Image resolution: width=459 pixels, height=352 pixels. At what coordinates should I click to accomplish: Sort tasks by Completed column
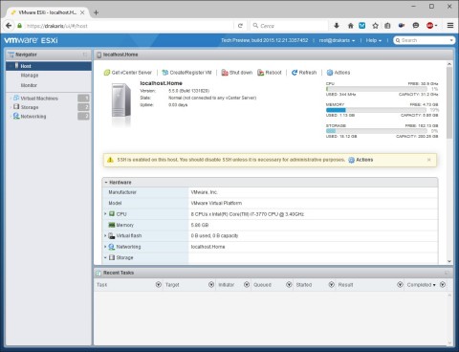click(x=421, y=285)
